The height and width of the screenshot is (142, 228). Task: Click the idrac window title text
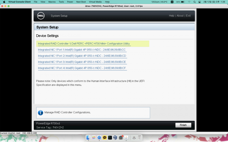(x=114, y=6)
